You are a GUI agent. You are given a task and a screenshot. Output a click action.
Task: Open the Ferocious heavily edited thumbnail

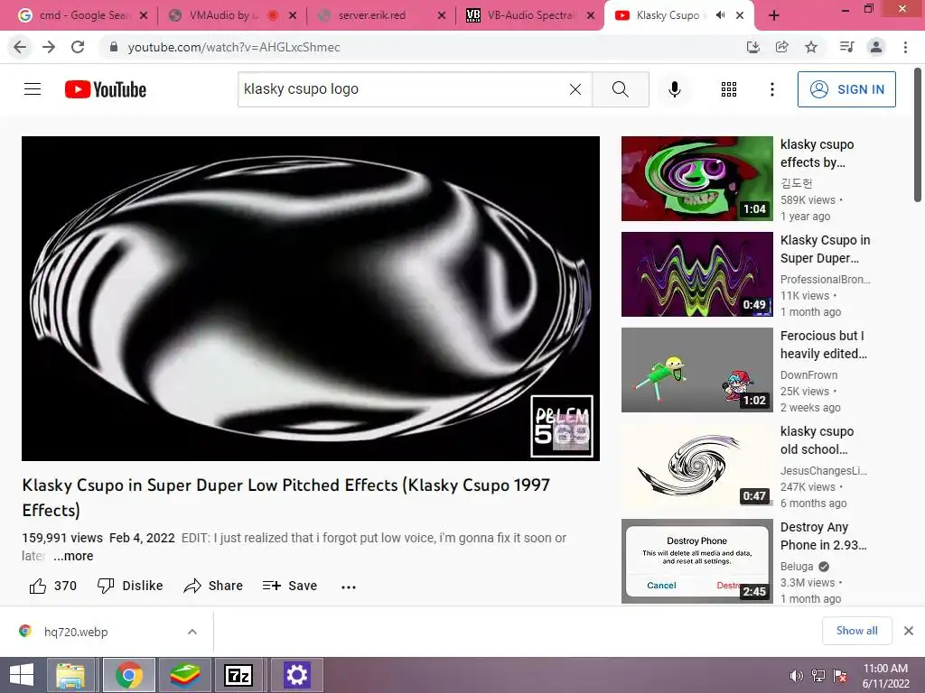click(696, 370)
